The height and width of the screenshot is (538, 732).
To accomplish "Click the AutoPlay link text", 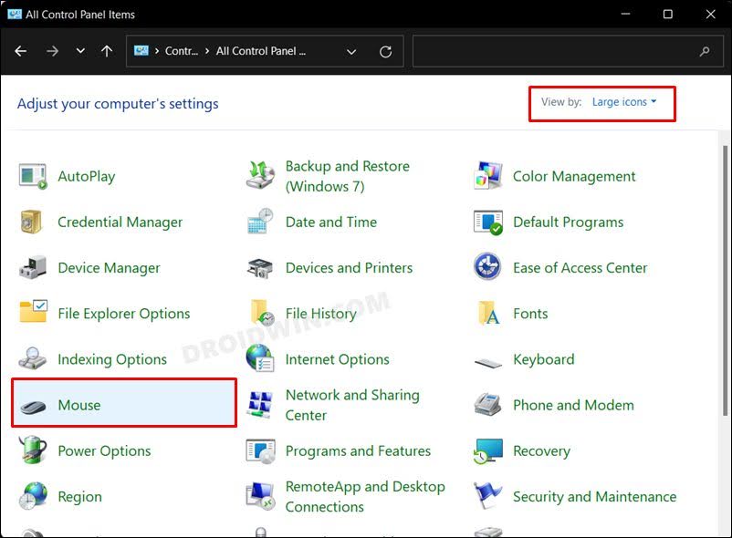I will coord(87,176).
